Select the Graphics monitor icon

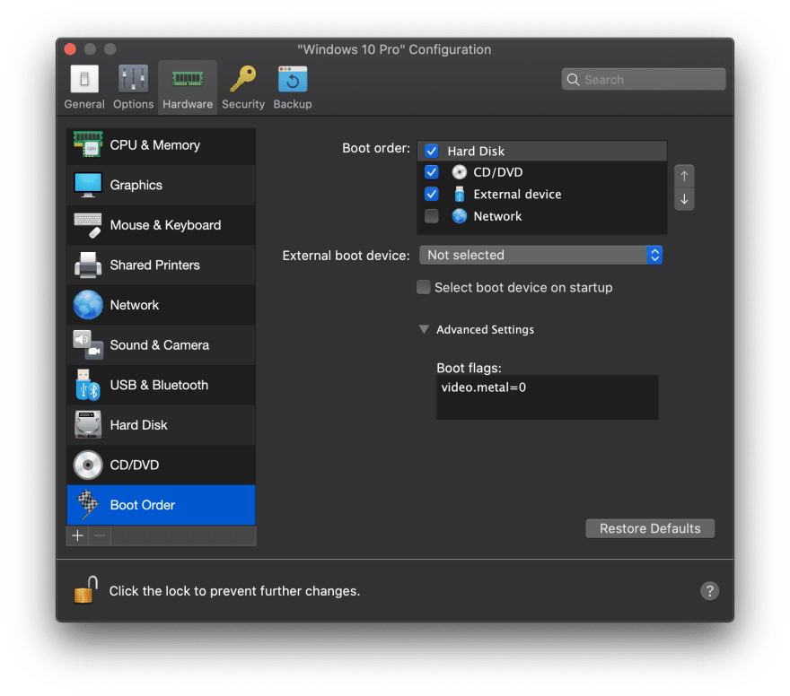click(x=88, y=185)
